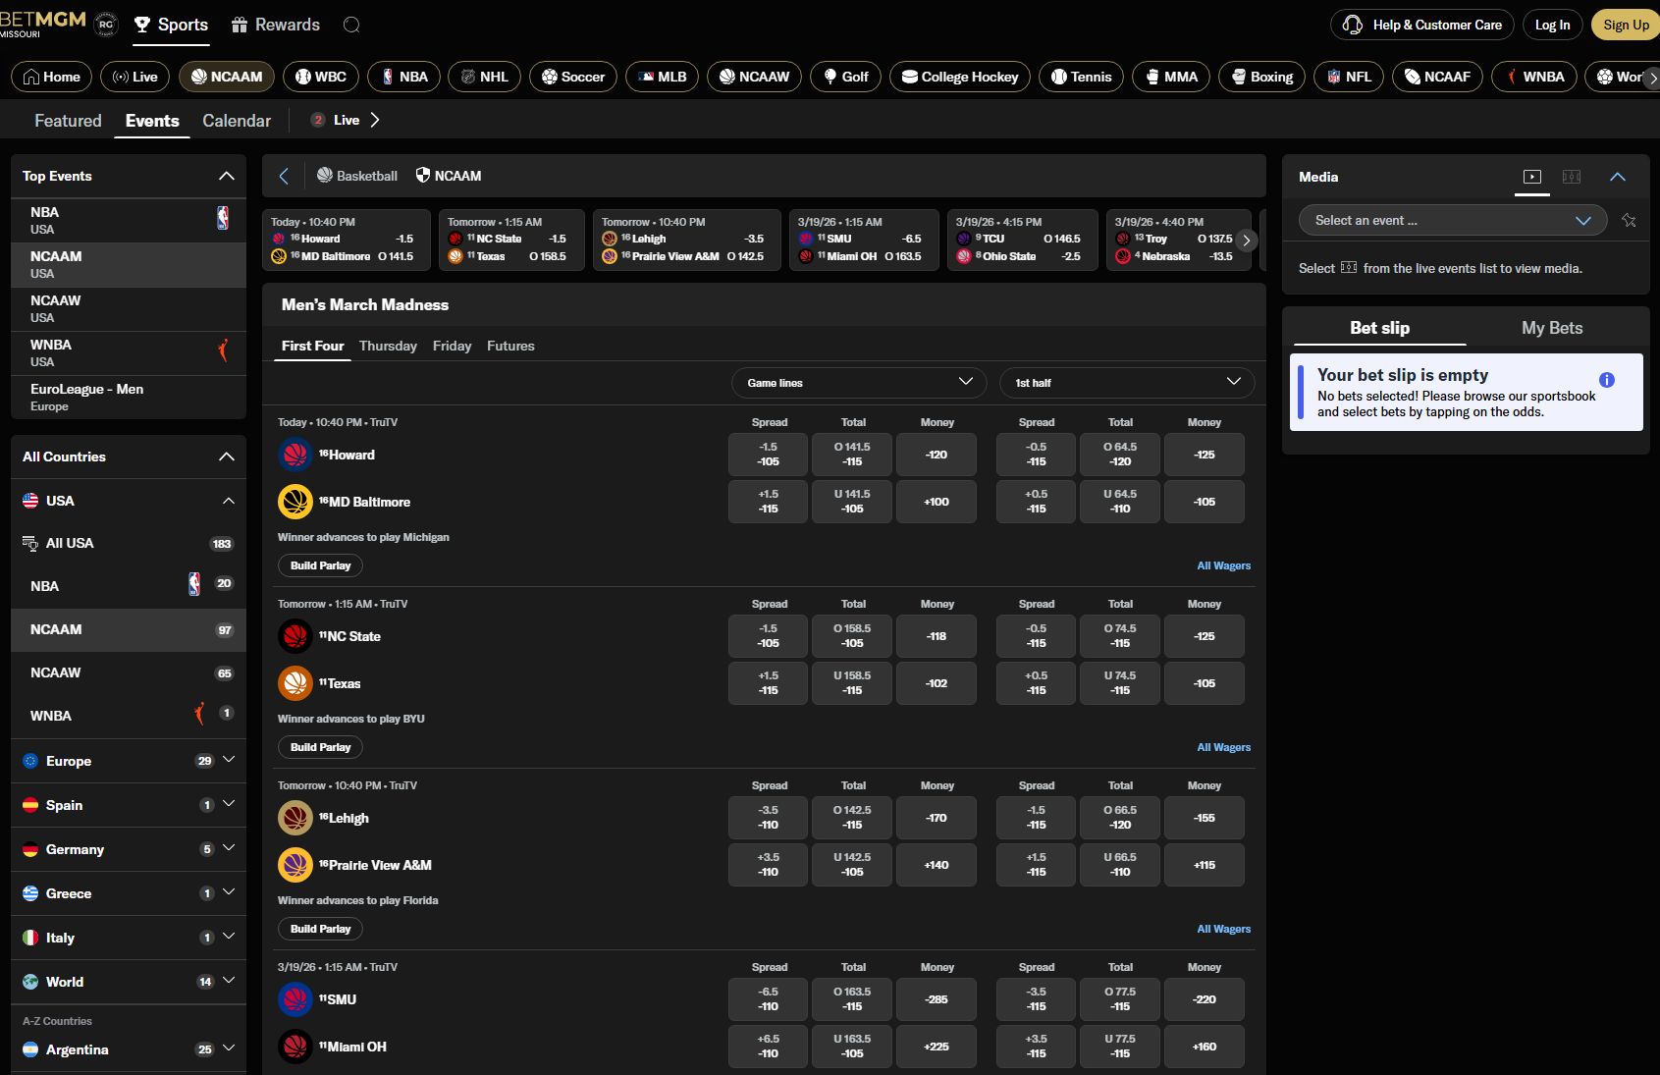Open All Wagers for Howard vs MD Baltimore

point(1223,565)
